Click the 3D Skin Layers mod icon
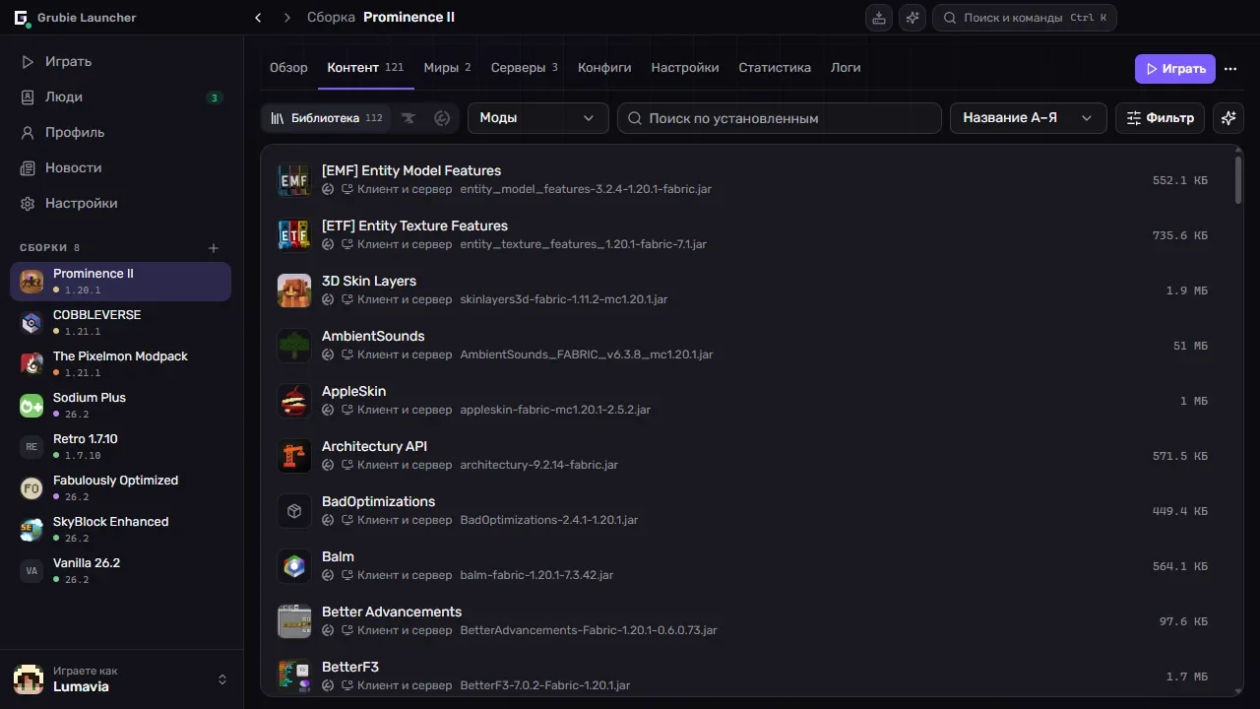 coord(294,290)
